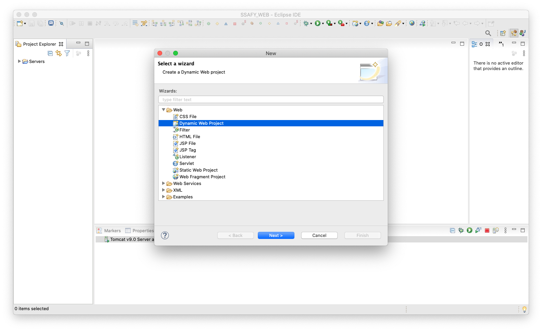Click the Open Task folder icon

[x=389, y=23]
